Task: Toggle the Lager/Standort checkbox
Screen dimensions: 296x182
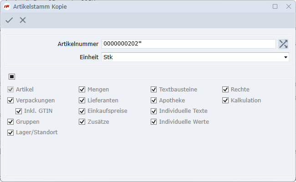Action: click(x=10, y=133)
